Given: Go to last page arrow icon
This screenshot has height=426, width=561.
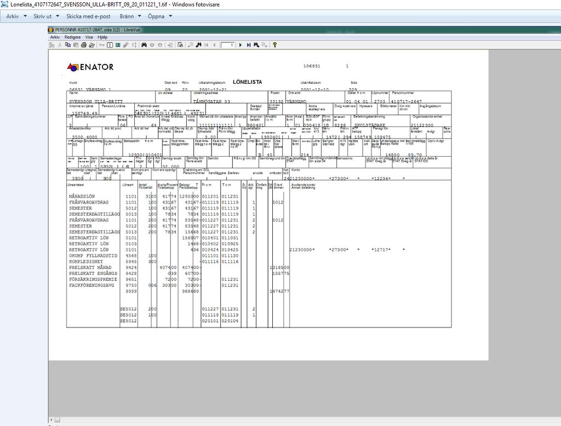Looking at the screenshot, I should click(x=249, y=45).
